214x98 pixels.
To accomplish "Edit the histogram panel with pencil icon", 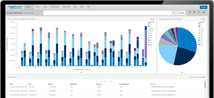I will coord(152,19).
